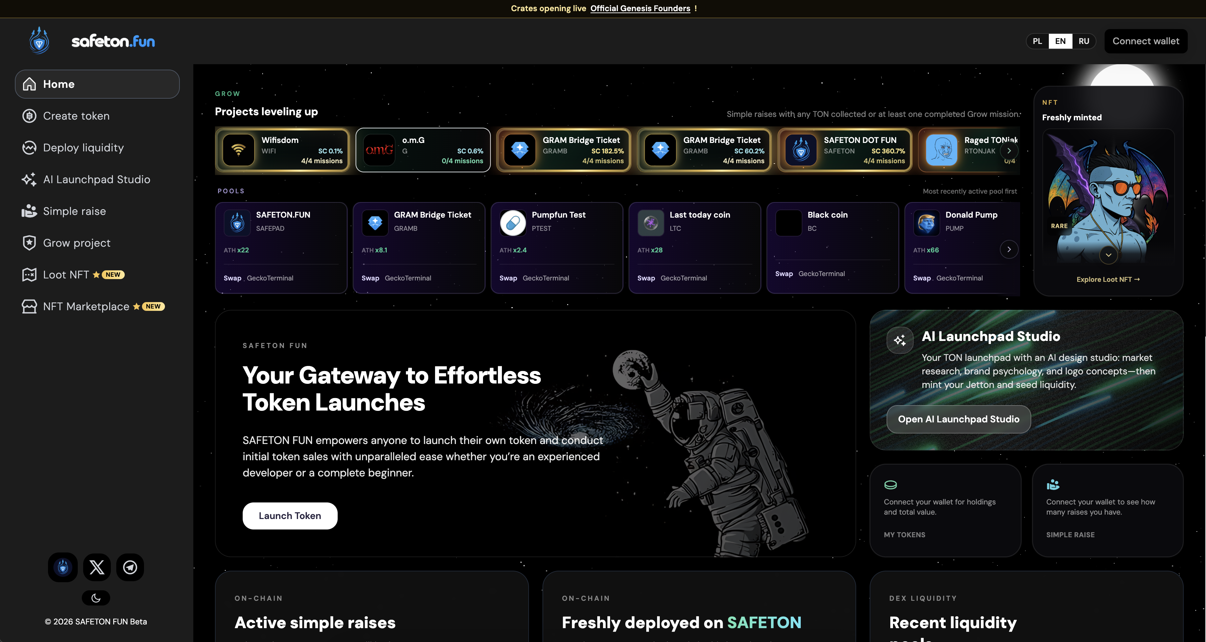Click the safeton.fun wordmark
Screen dimensions: 1206x642
pos(113,41)
